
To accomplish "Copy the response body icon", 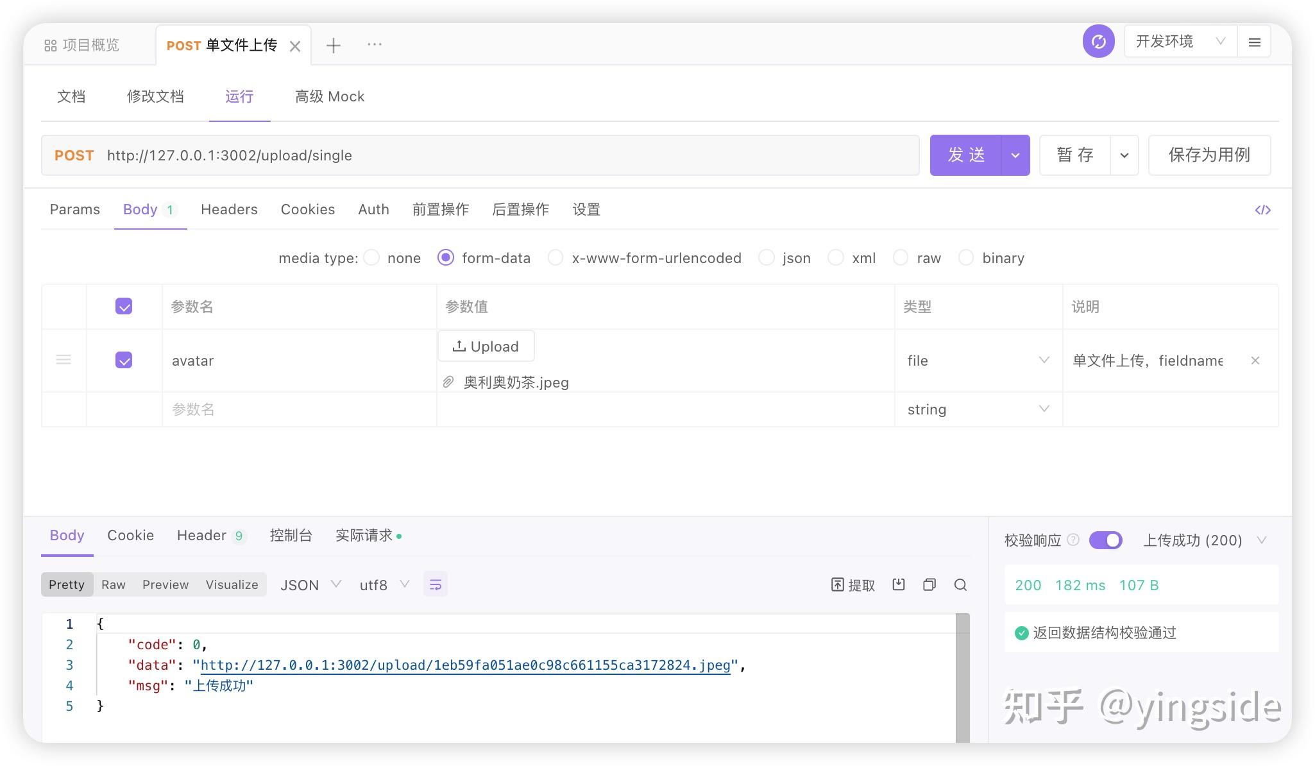I will tap(929, 584).
